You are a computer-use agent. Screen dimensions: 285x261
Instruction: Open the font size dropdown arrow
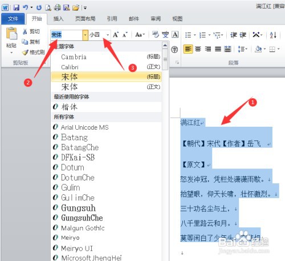click(x=108, y=35)
